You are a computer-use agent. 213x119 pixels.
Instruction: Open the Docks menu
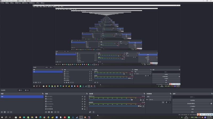(x=18, y=3)
